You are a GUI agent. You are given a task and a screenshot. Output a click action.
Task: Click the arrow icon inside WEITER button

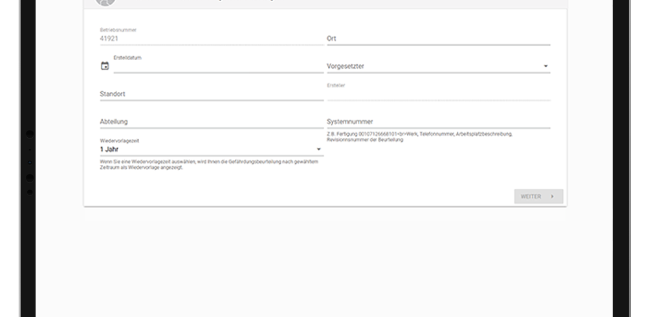(x=552, y=196)
